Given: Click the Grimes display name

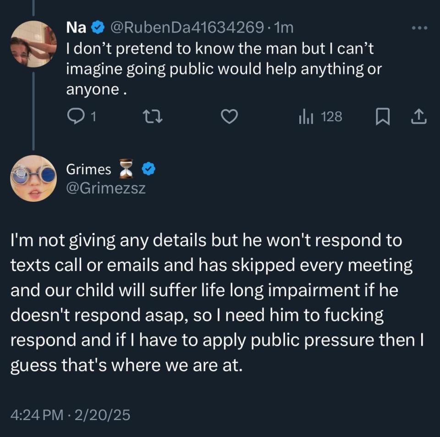Looking at the screenshot, I should (88, 170).
